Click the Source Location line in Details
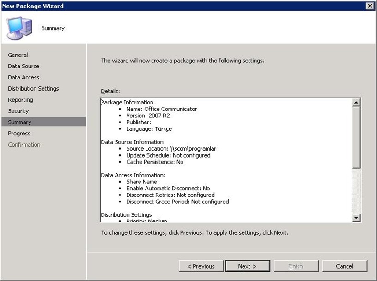The image size is (377, 281). point(171,149)
